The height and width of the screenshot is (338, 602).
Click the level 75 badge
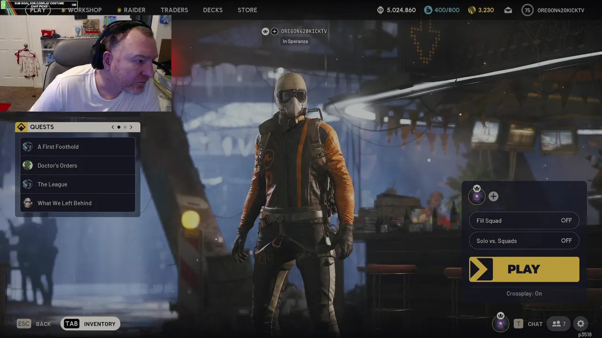528,10
